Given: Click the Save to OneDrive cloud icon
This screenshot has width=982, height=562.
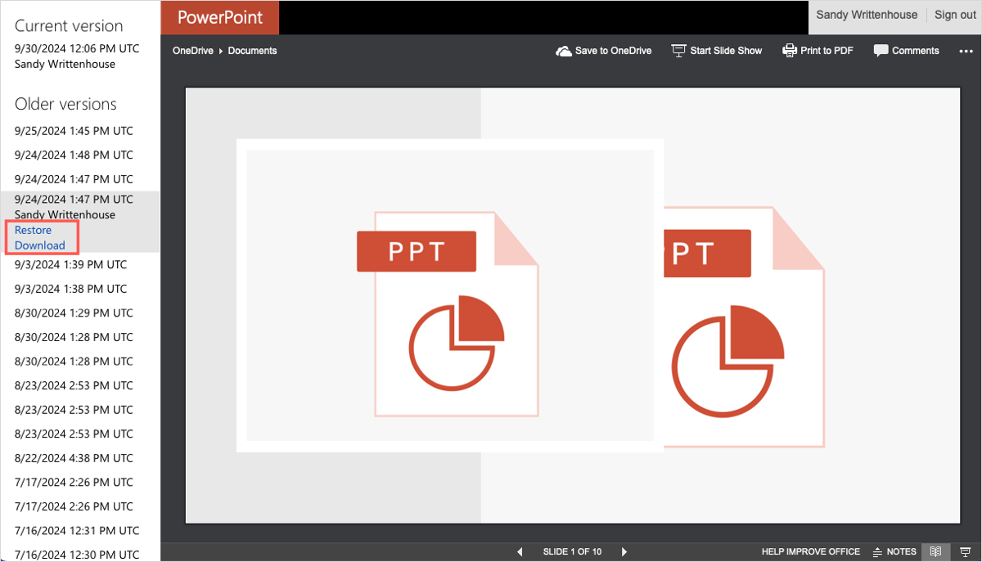Looking at the screenshot, I should coord(563,51).
